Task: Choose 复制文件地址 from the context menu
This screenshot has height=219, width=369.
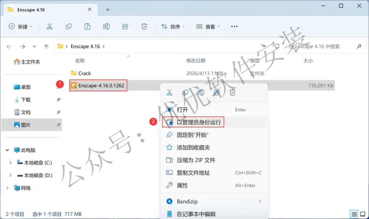Action: (214, 173)
